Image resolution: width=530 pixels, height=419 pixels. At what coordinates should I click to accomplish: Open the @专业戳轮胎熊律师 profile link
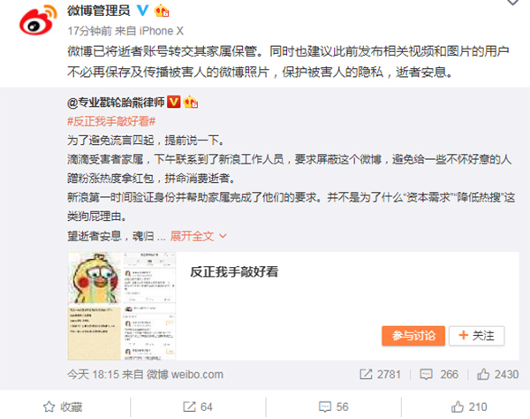[116, 102]
